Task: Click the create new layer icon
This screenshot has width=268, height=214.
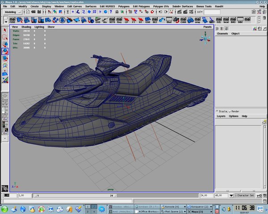Action: point(264,122)
